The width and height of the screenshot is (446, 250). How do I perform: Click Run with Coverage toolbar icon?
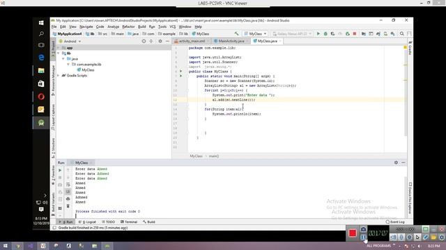[332, 34]
